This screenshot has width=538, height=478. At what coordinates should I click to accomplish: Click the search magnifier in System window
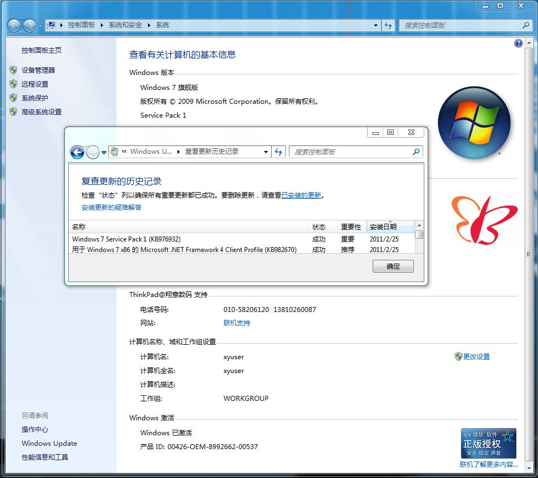526,25
